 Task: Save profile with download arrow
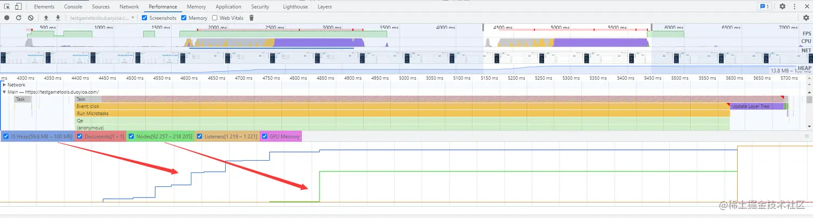click(x=58, y=18)
